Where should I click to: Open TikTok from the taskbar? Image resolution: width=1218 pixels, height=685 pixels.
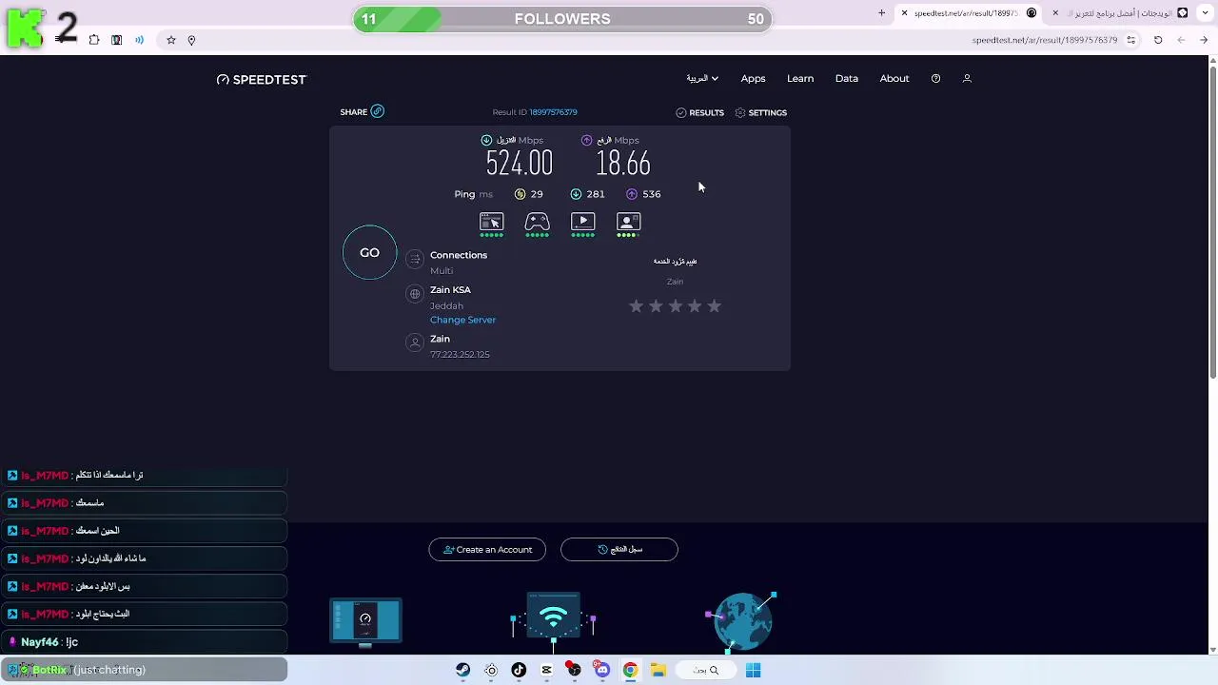tap(519, 670)
